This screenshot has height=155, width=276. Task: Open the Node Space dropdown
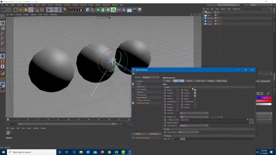(x=228, y=5)
